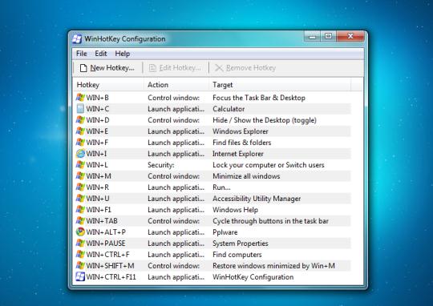
Task: Sort by the Target column header
Action: click(x=280, y=85)
